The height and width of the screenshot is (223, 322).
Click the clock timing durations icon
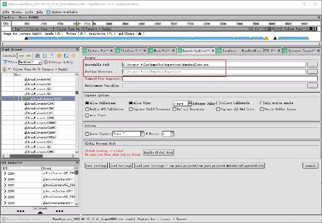pos(45,56)
